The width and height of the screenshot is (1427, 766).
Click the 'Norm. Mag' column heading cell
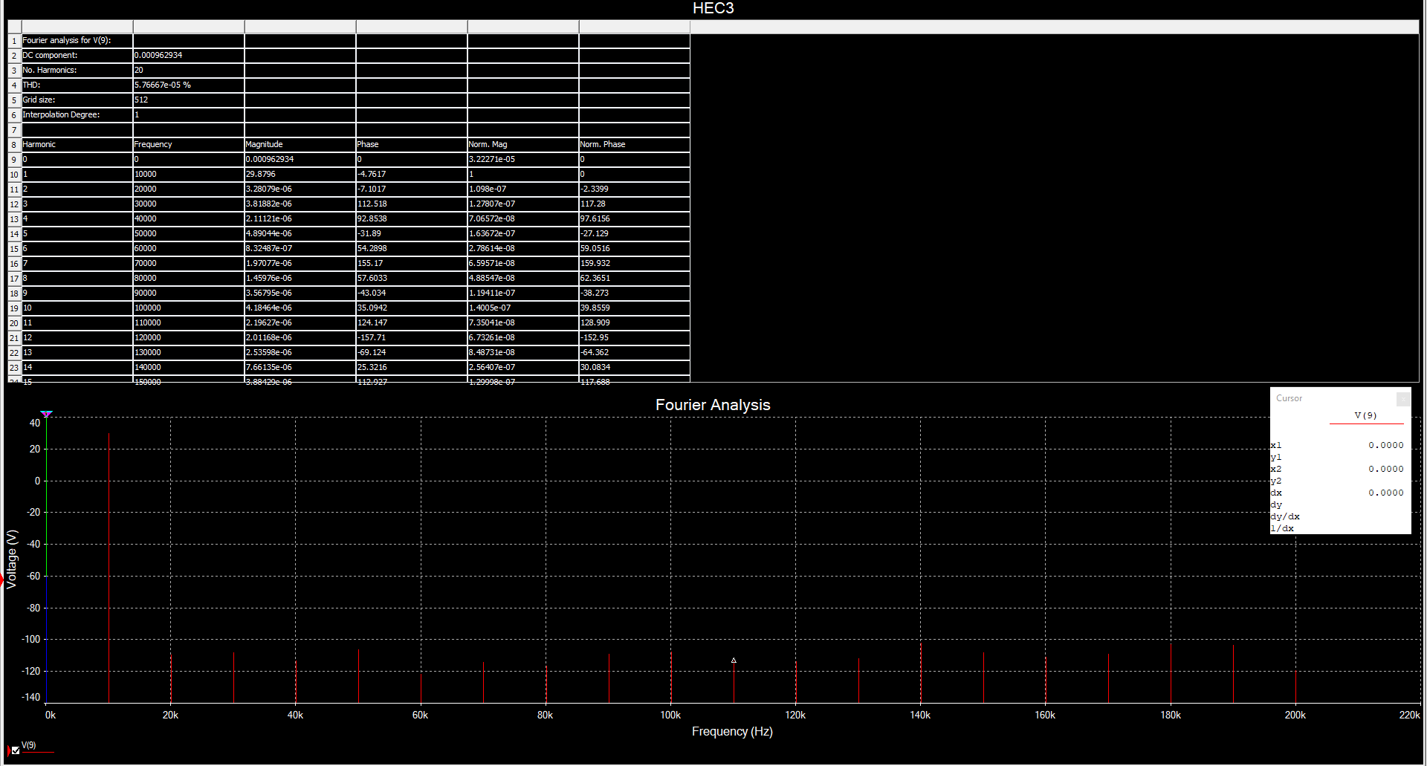[523, 145]
